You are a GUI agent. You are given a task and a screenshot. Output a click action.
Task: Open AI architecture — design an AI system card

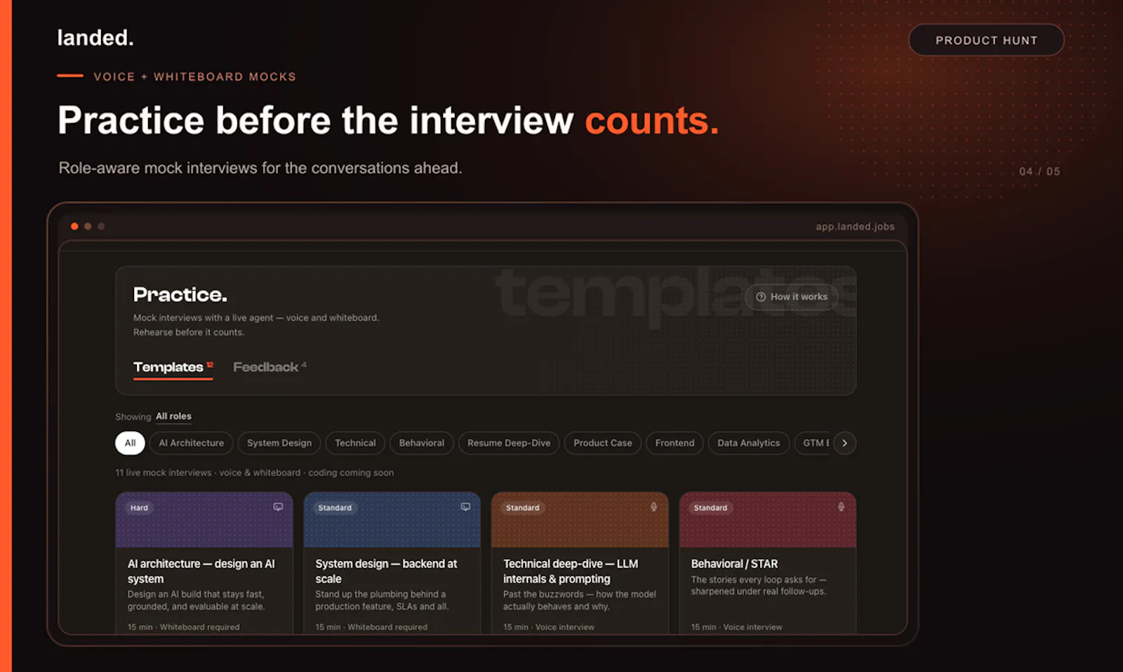point(204,563)
